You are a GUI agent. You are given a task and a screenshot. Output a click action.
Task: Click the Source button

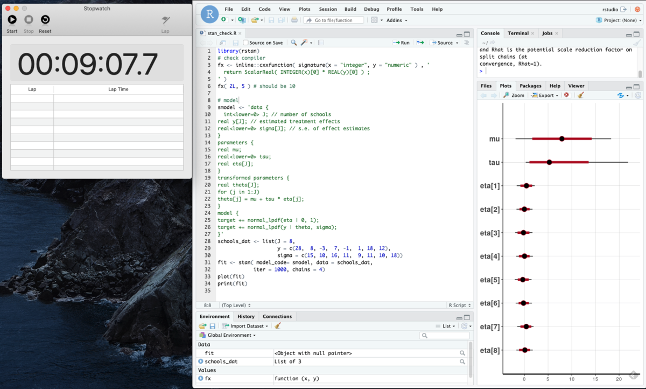pos(442,43)
